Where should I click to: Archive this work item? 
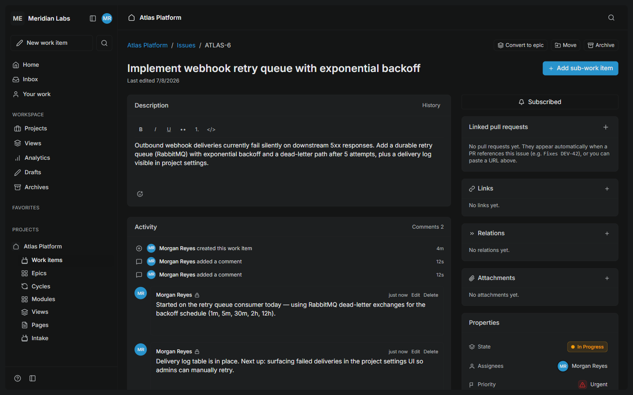[x=601, y=45]
